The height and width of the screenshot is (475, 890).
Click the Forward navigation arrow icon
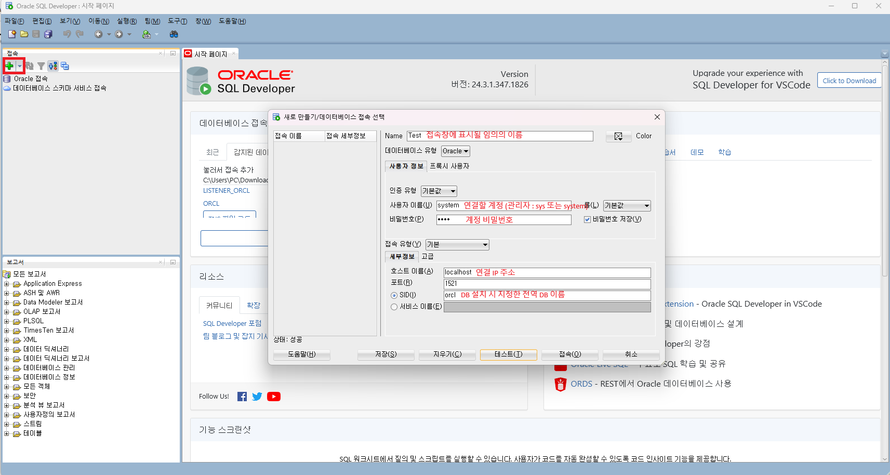(x=119, y=34)
